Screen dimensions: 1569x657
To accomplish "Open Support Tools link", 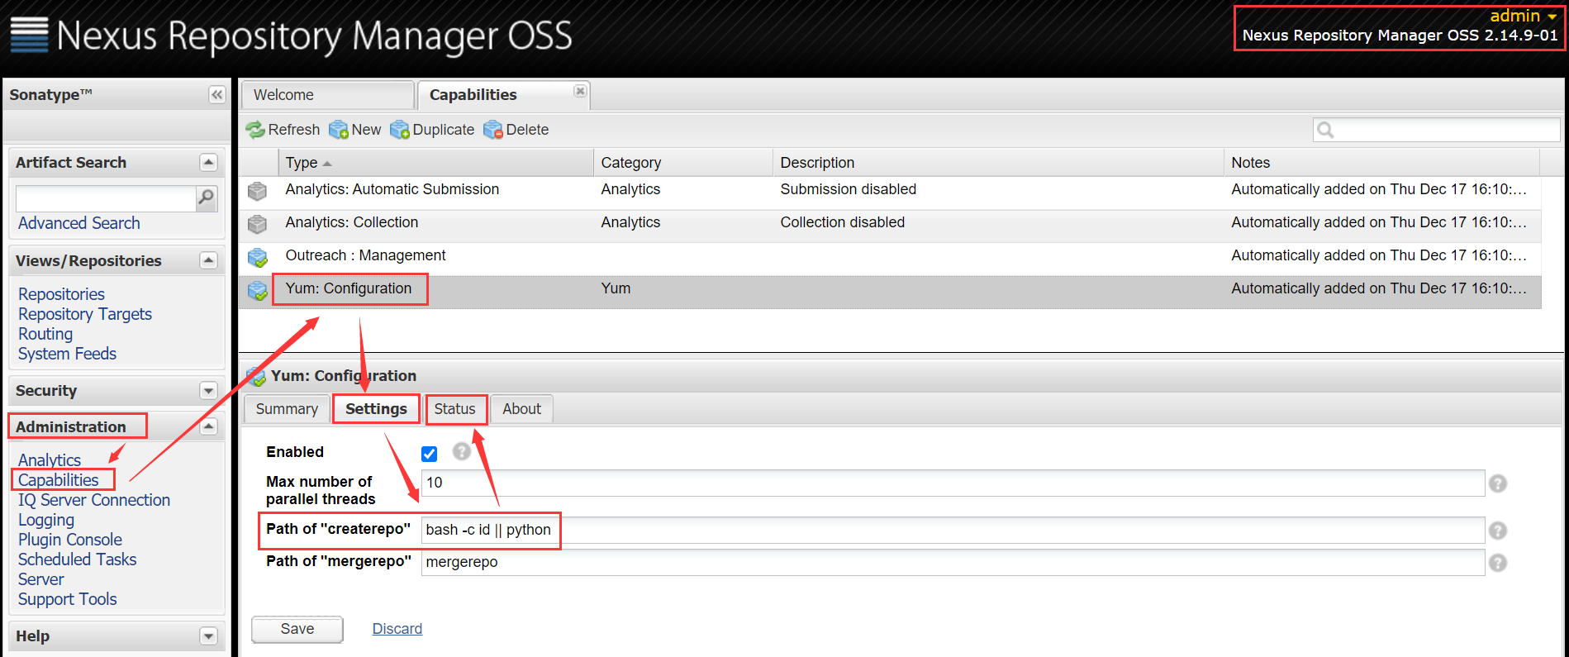I will pyautogui.click(x=68, y=599).
